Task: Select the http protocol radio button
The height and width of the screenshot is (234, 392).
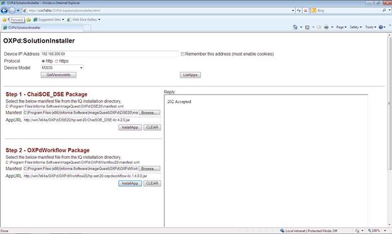Action: point(43,61)
